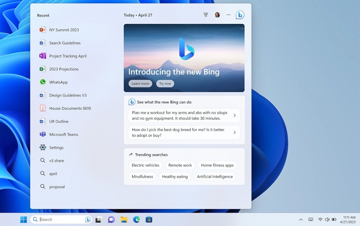Open the Search Guidelines Word document

coord(60,43)
